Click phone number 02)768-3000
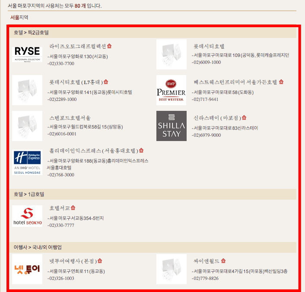 pos(61,175)
